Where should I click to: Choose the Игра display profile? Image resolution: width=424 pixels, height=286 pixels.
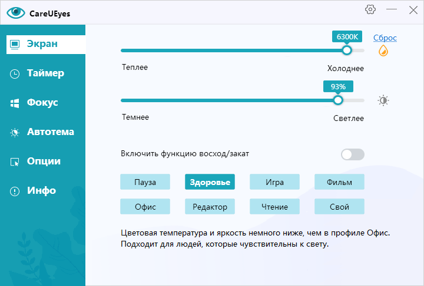274,182
